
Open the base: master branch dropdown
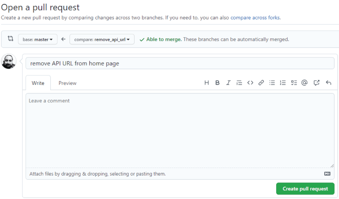coord(38,40)
